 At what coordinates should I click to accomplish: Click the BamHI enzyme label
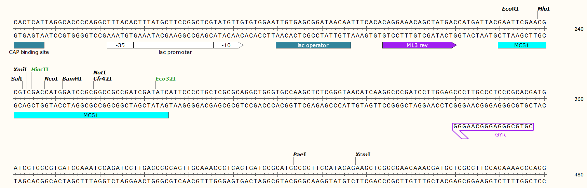coord(72,79)
